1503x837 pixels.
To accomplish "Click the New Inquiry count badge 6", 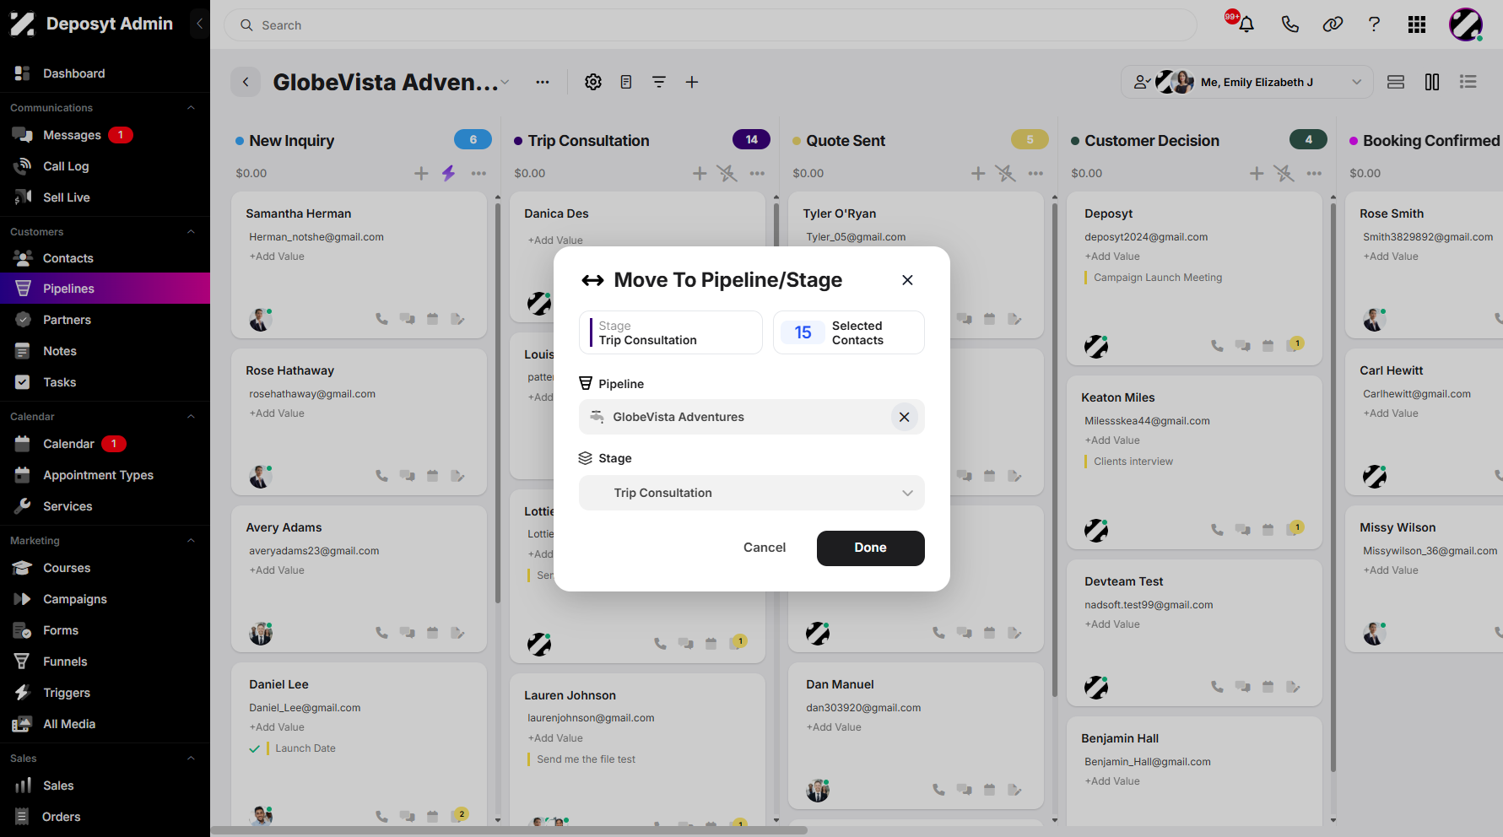I will click(473, 139).
